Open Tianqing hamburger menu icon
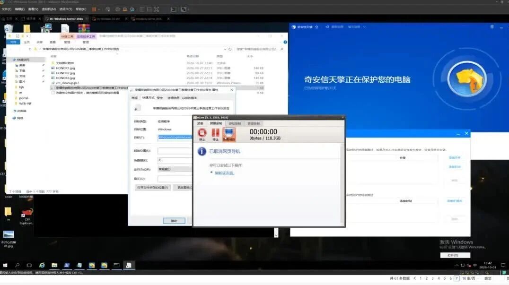Image resolution: width=509 pixels, height=285 pixels. point(492,27)
